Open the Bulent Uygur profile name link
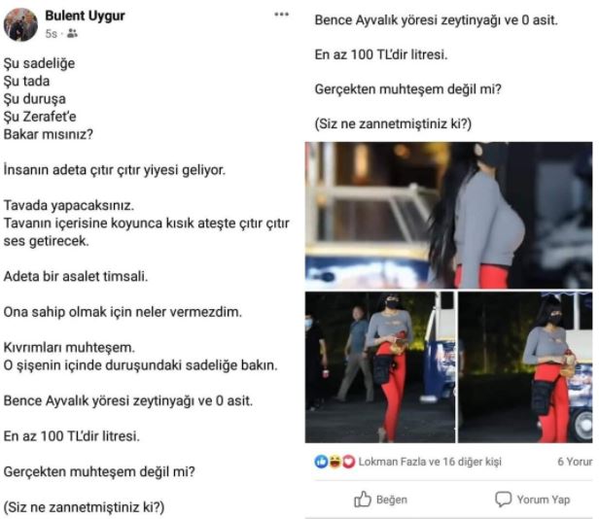The height and width of the screenshot is (519, 599). (85, 16)
